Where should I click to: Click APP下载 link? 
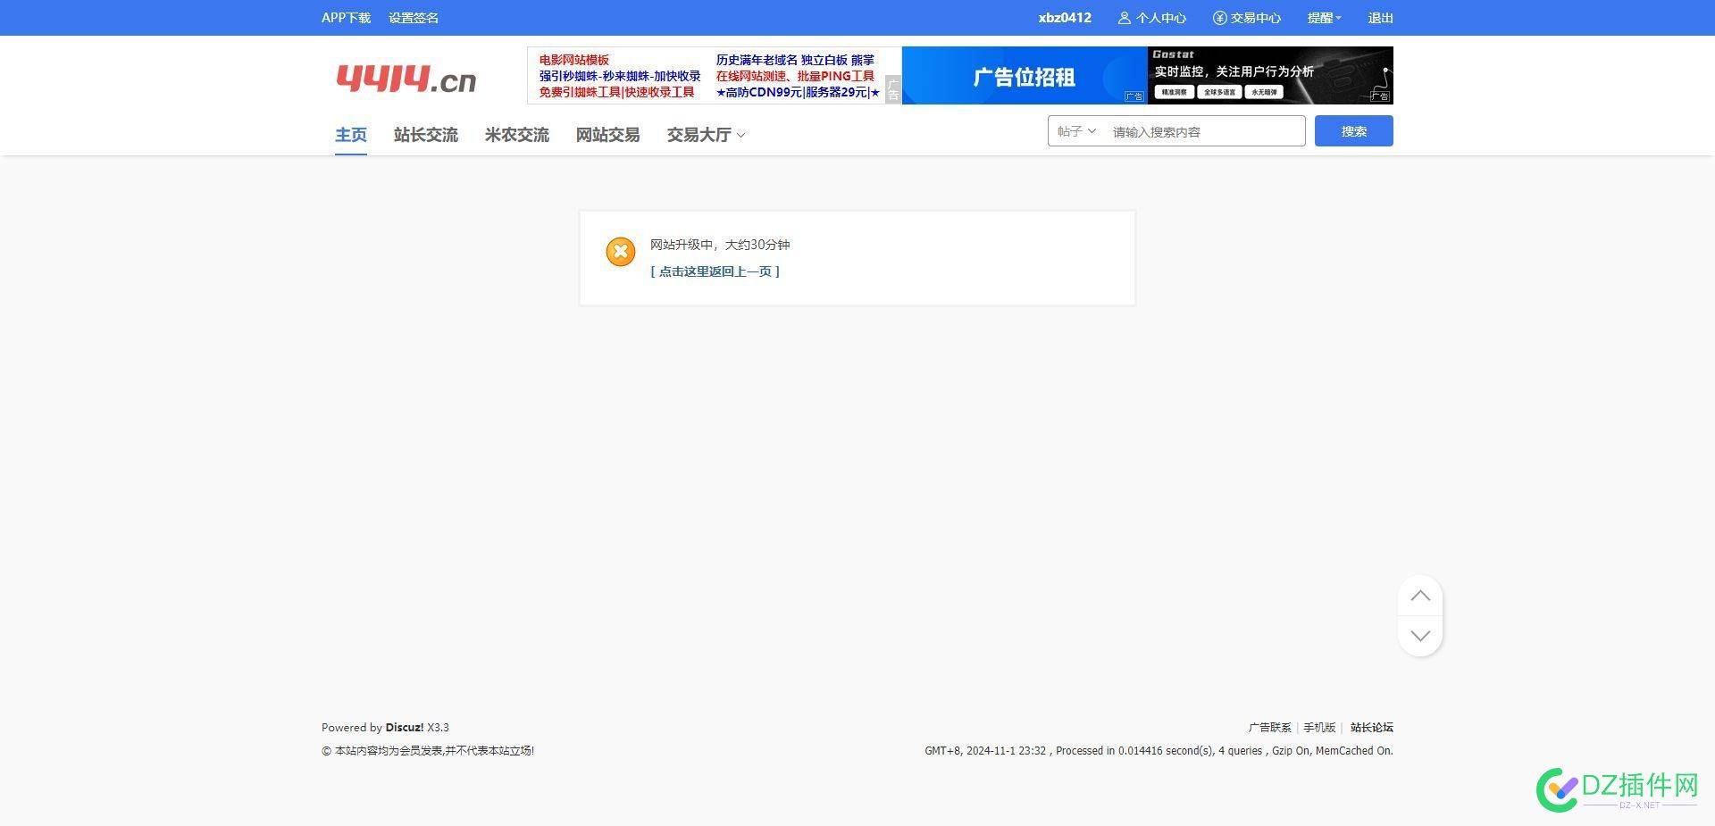coord(346,18)
